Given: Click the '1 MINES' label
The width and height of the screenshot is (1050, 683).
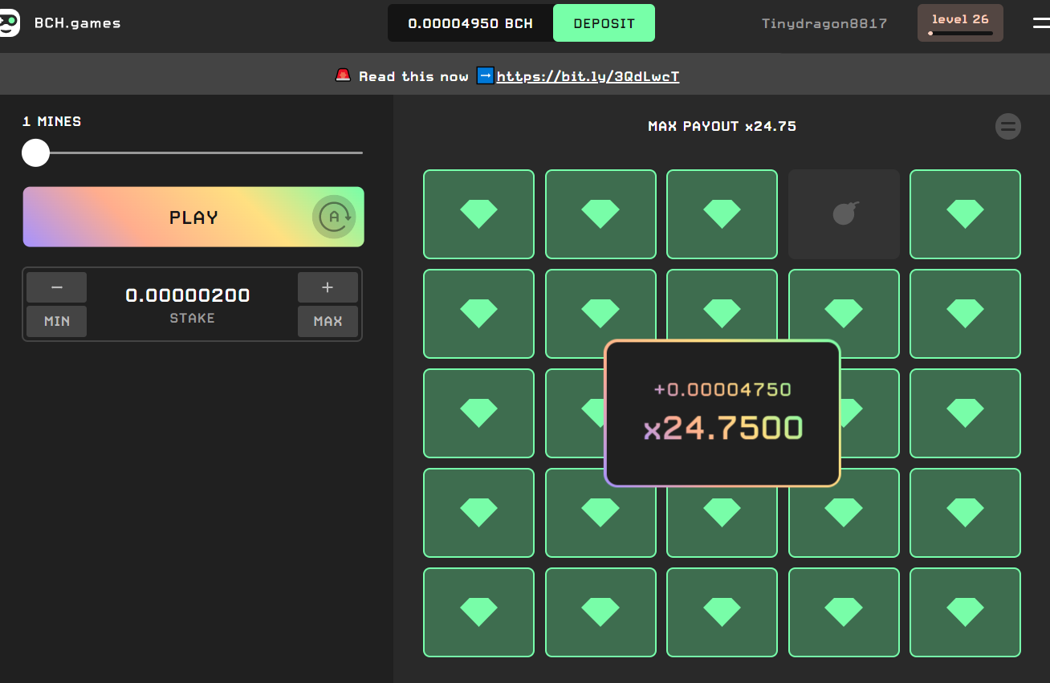Looking at the screenshot, I should tap(51, 121).
